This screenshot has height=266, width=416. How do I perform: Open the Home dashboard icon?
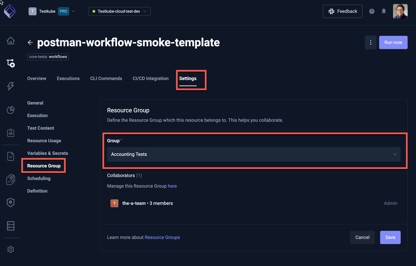[x=11, y=40]
